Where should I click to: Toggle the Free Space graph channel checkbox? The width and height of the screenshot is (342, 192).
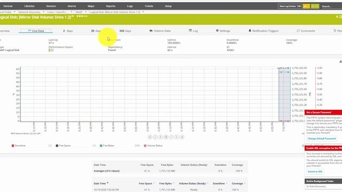tap(57, 146)
